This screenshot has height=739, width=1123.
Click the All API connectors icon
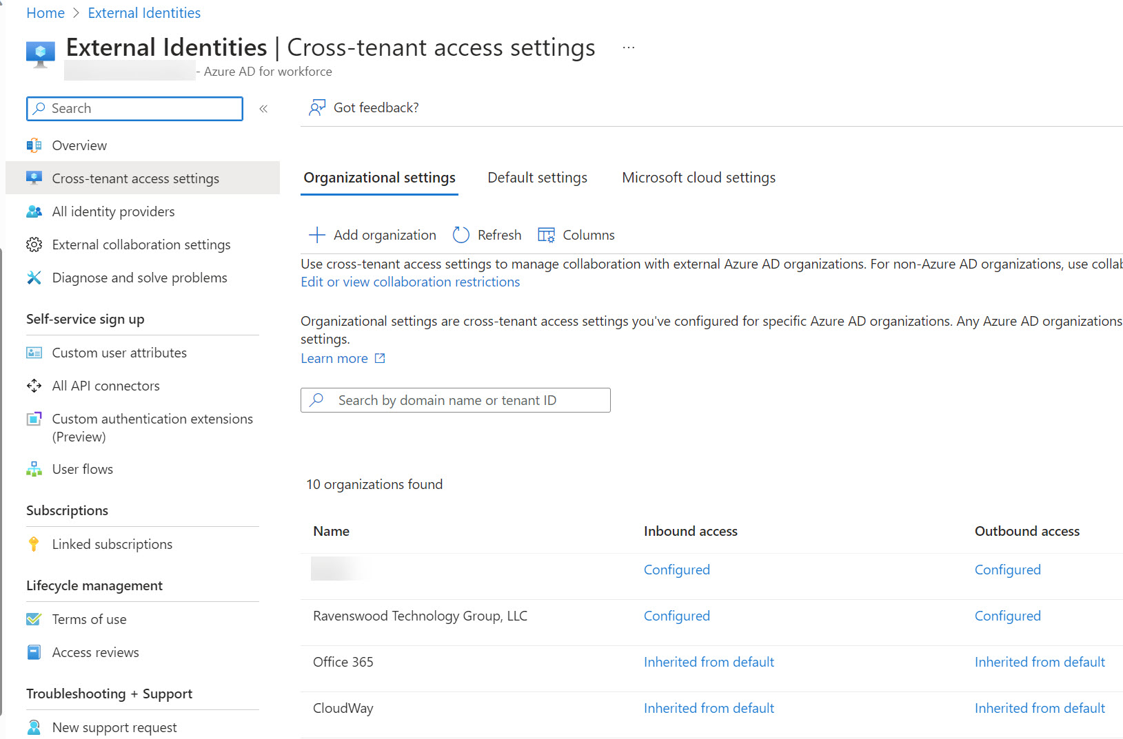coord(34,386)
